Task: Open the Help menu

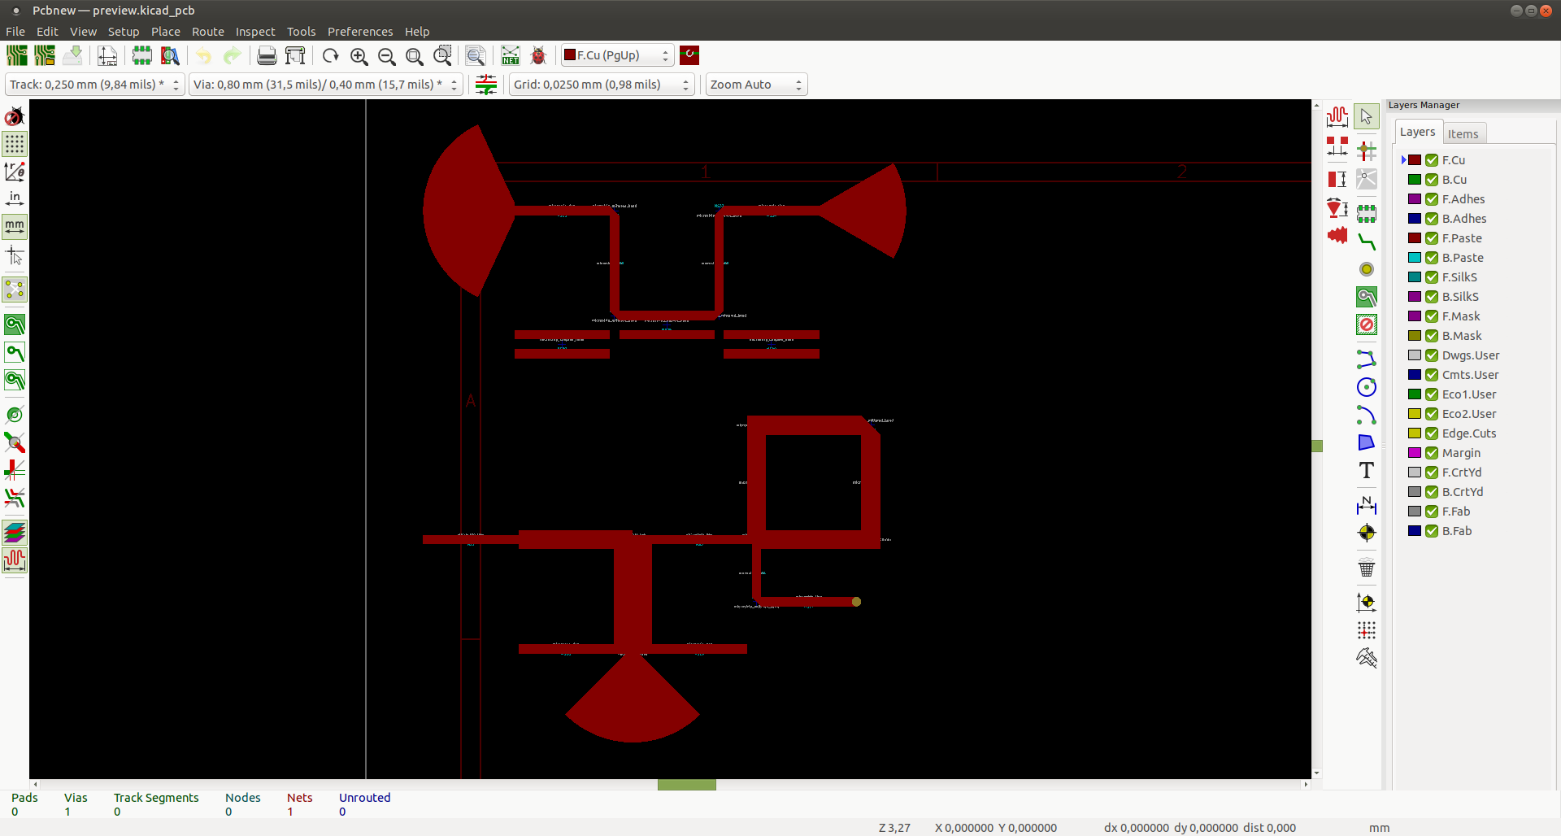Action: click(x=417, y=32)
